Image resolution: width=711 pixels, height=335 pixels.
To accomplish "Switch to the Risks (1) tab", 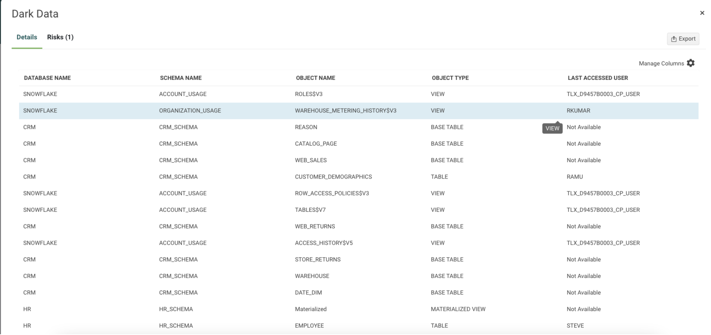I will [60, 37].
